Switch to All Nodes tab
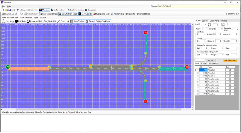 (204, 64)
